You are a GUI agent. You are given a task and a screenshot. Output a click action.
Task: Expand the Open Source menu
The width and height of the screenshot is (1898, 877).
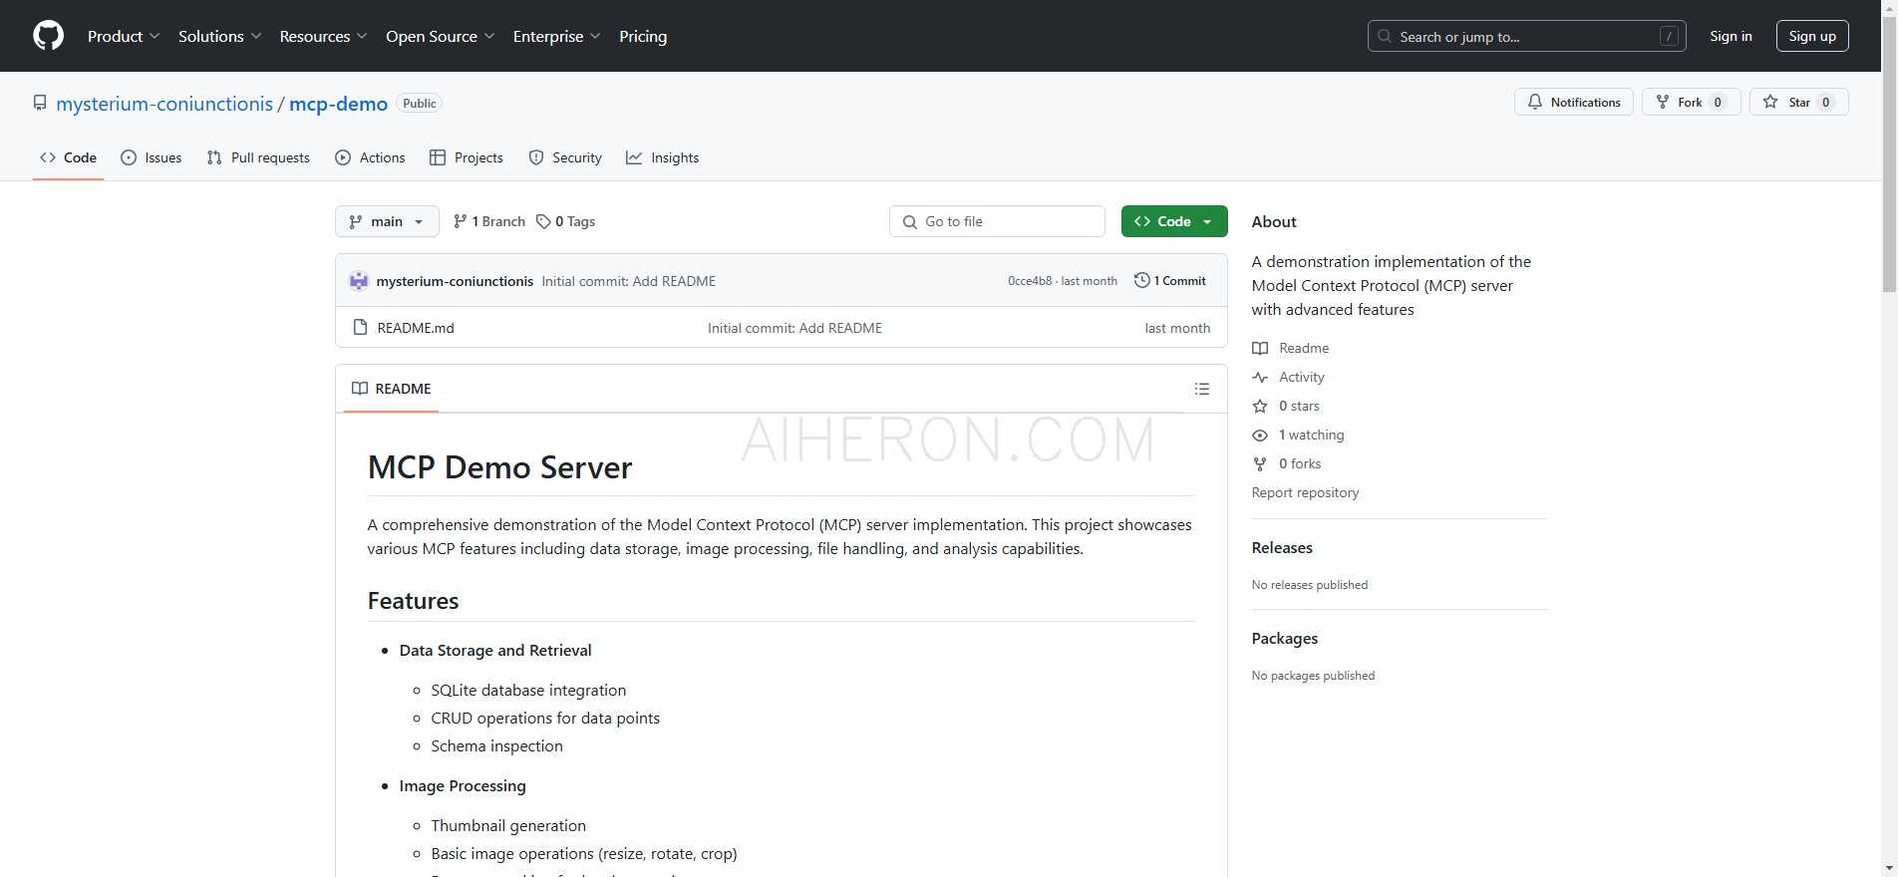click(x=440, y=36)
